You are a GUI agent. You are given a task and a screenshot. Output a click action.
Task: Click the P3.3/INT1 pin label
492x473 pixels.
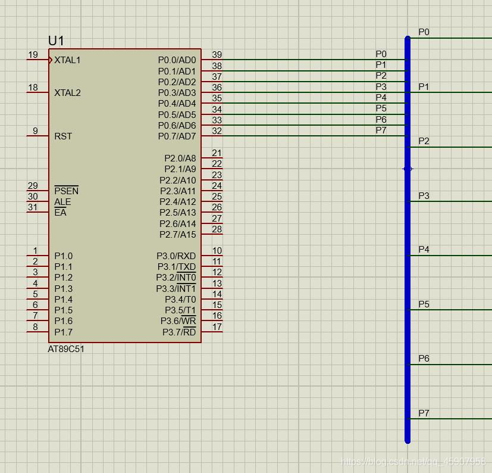[176, 288]
